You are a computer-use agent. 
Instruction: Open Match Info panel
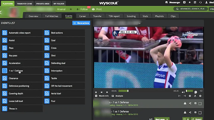coord(102,96)
